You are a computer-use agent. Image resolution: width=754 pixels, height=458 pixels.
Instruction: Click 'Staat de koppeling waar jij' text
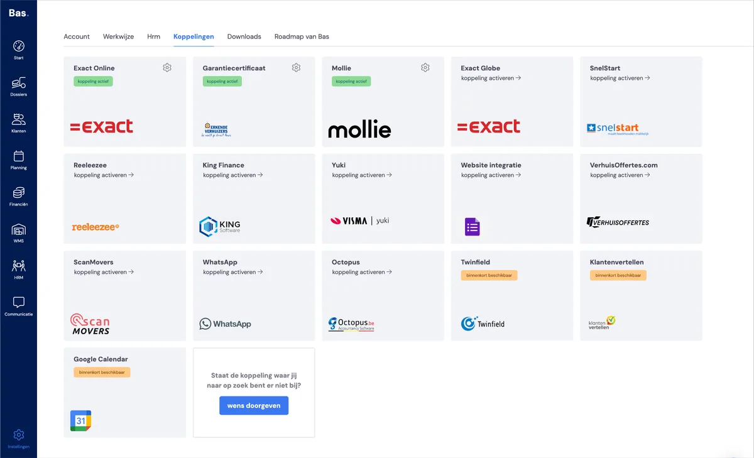(x=254, y=375)
